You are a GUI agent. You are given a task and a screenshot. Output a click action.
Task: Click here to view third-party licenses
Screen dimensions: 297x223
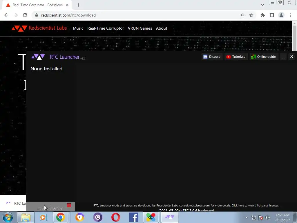pyautogui.click(x=255, y=206)
